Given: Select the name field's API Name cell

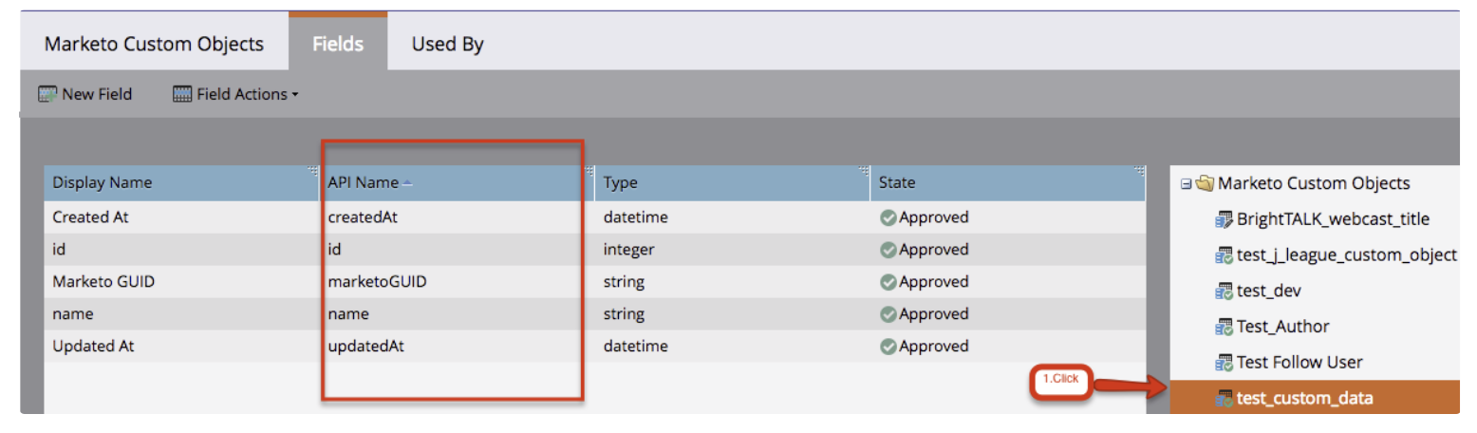Looking at the screenshot, I should (349, 314).
